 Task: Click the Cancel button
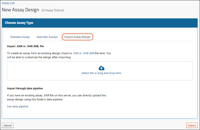(x=7, y=125)
